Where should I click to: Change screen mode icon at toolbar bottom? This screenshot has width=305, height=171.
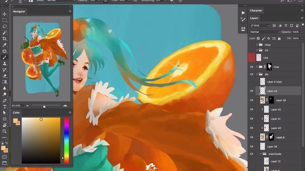pos(4,163)
